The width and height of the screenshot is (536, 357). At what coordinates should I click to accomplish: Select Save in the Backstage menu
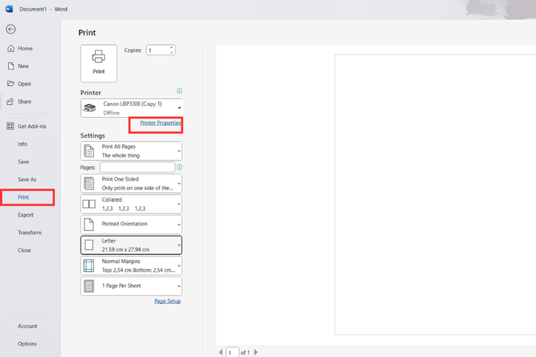coord(23,162)
